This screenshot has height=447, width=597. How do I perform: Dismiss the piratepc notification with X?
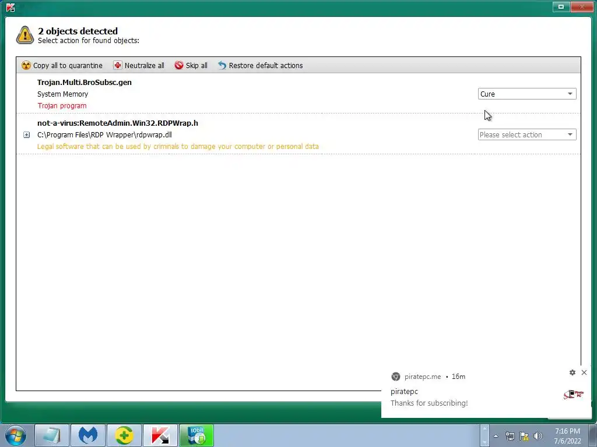tap(584, 372)
